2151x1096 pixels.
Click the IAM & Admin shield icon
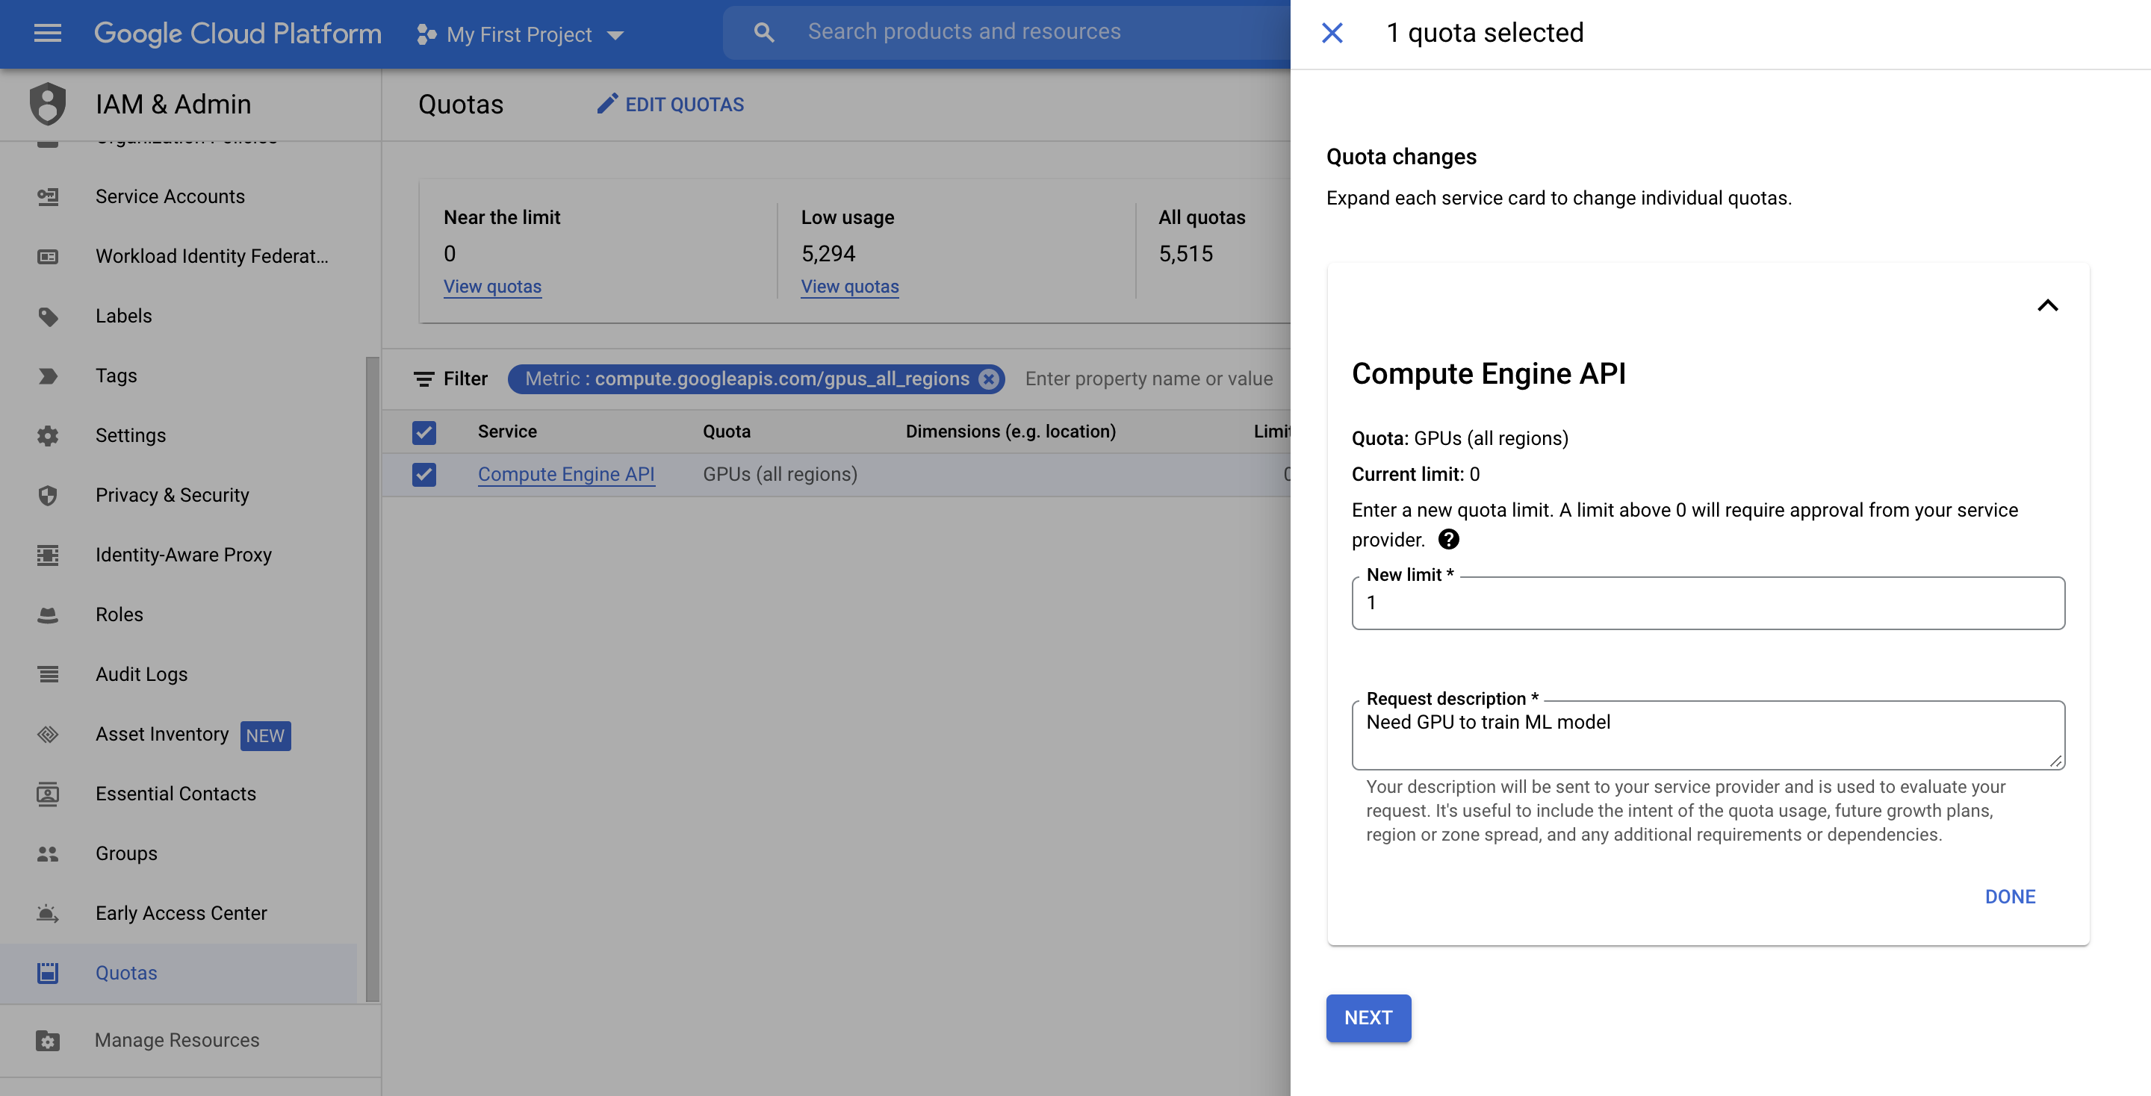[48, 105]
